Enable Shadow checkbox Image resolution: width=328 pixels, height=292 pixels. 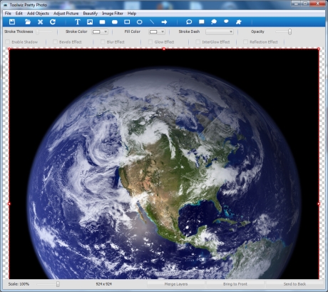(8, 42)
